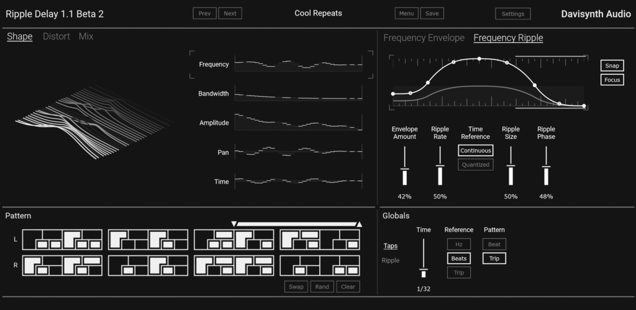Go to the next preset
Screen dimensions: 636x310
pyautogui.click(x=230, y=13)
